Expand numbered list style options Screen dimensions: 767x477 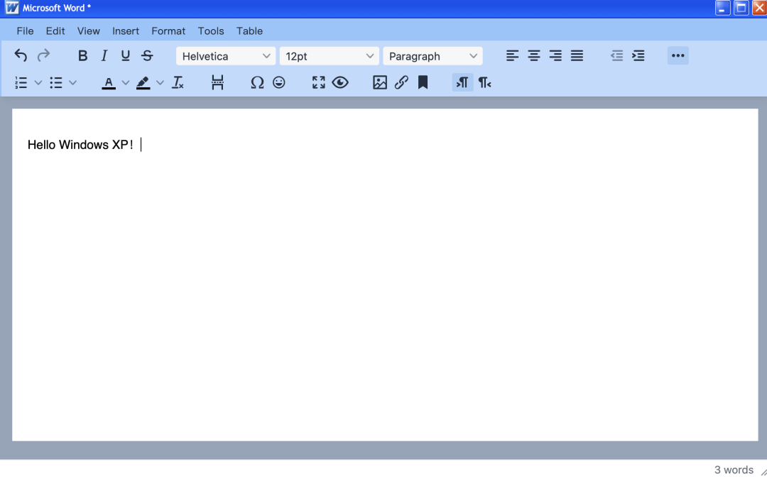[x=38, y=82]
